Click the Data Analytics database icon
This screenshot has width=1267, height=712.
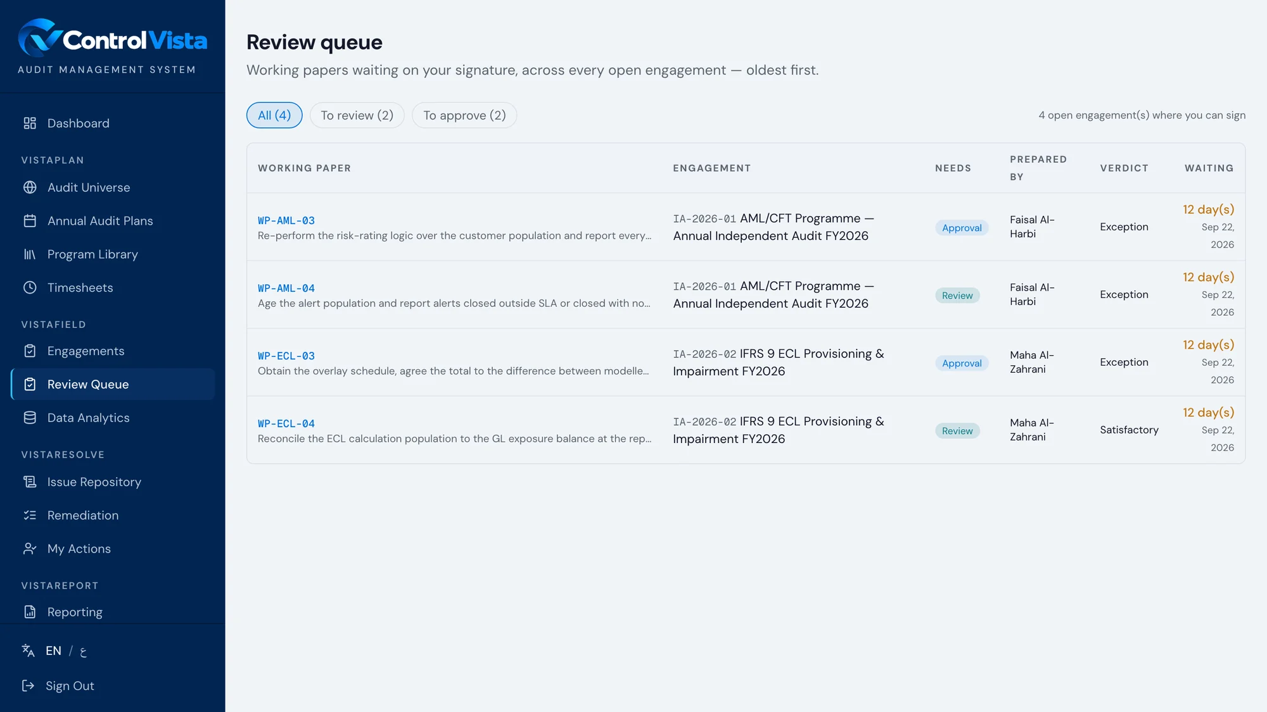pos(30,418)
